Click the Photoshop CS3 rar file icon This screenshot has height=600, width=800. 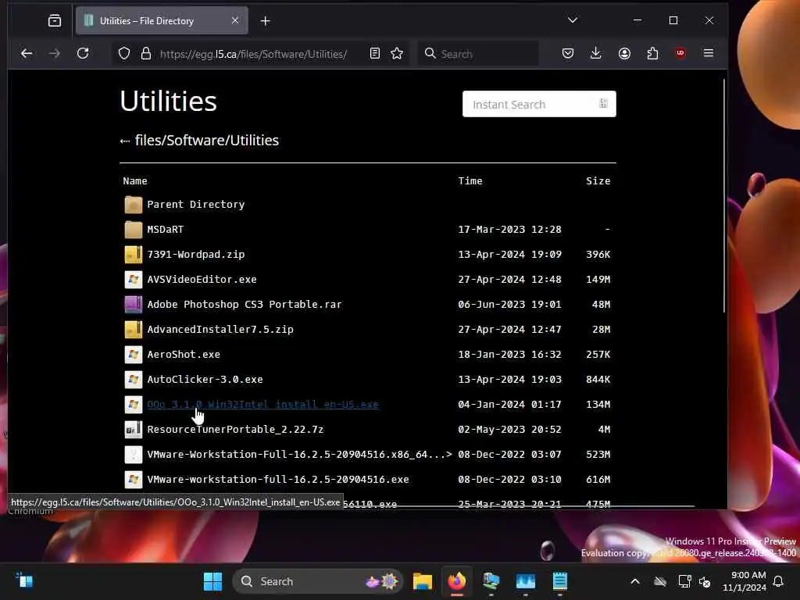pyautogui.click(x=133, y=305)
